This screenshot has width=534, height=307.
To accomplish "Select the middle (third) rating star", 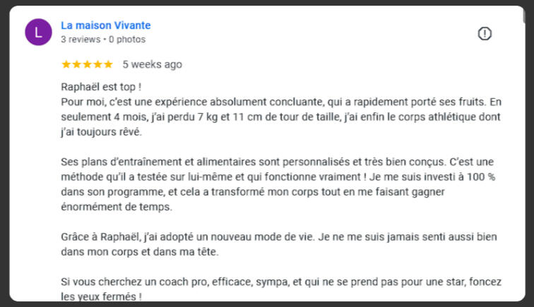I will point(87,64).
